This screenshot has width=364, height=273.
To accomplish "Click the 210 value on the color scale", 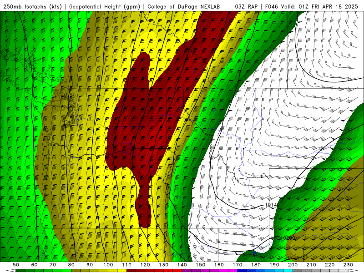I will (312, 265).
